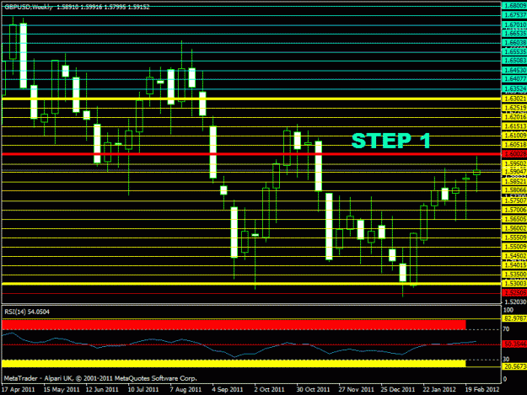Click the 17 Apr 2011 date label
The width and height of the screenshot is (527, 395).
[x=19, y=390]
